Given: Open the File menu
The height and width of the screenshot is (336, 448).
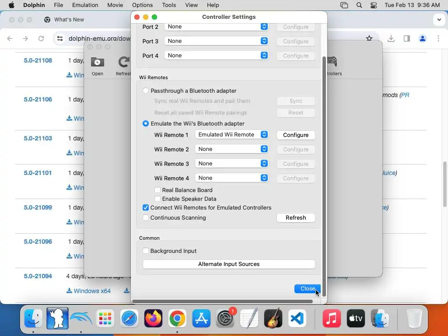Looking at the screenshot, I should coord(59,5).
